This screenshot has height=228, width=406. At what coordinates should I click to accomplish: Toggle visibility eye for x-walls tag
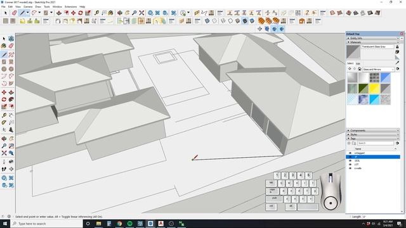click(350, 168)
